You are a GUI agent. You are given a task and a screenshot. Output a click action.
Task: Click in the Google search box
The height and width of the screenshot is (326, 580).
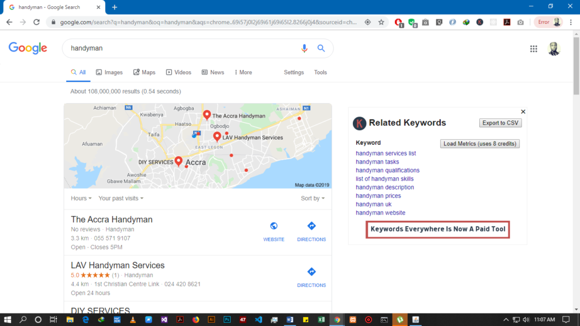point(181,49)
